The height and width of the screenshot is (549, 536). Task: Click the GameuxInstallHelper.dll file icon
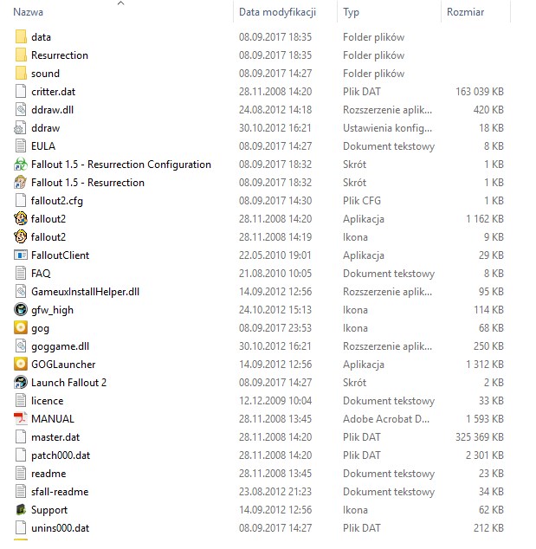point(21,292)
